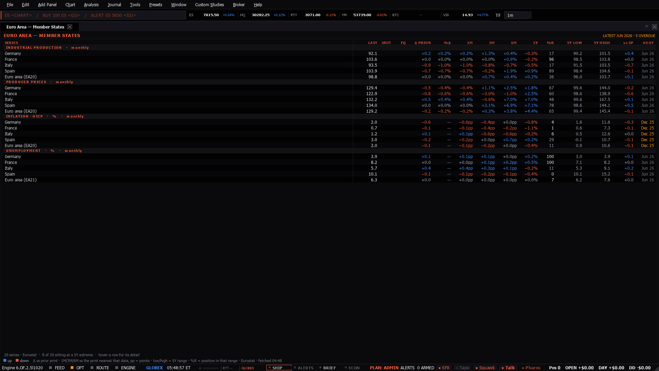
Task: Click the command input bar ES CHART
Action: pyautogui.click(x=93, y=15)
